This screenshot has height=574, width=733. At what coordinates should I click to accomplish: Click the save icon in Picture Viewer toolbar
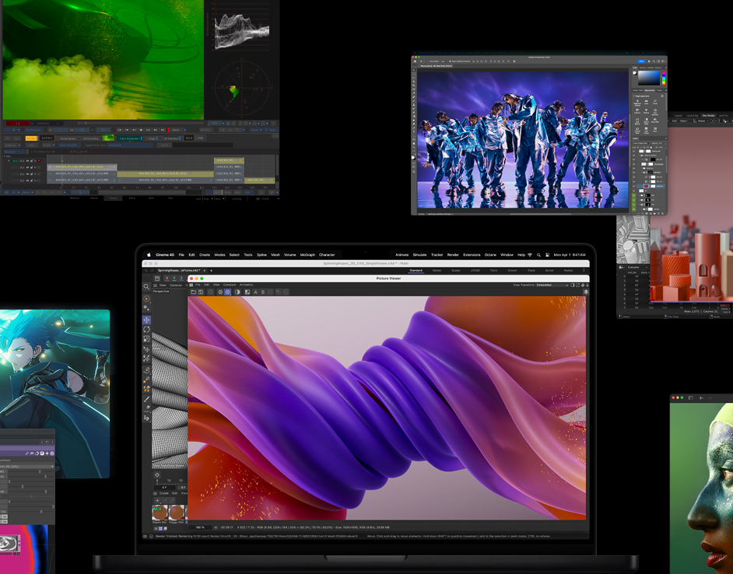click(x=201, y=292)
